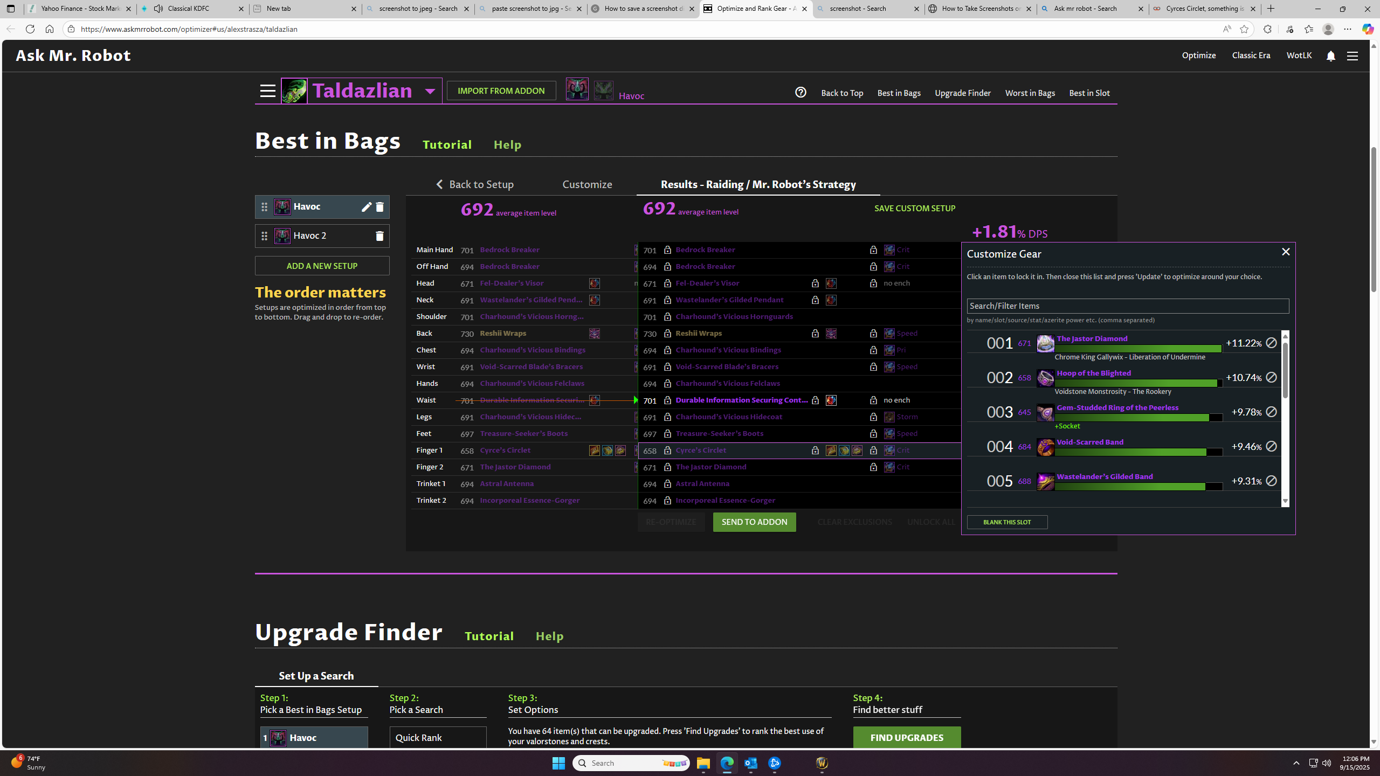This screenshot has width=1380, height=776.
Task: Toggle lock on Astral Antenna trinket
Action: [x=667, y=484]
